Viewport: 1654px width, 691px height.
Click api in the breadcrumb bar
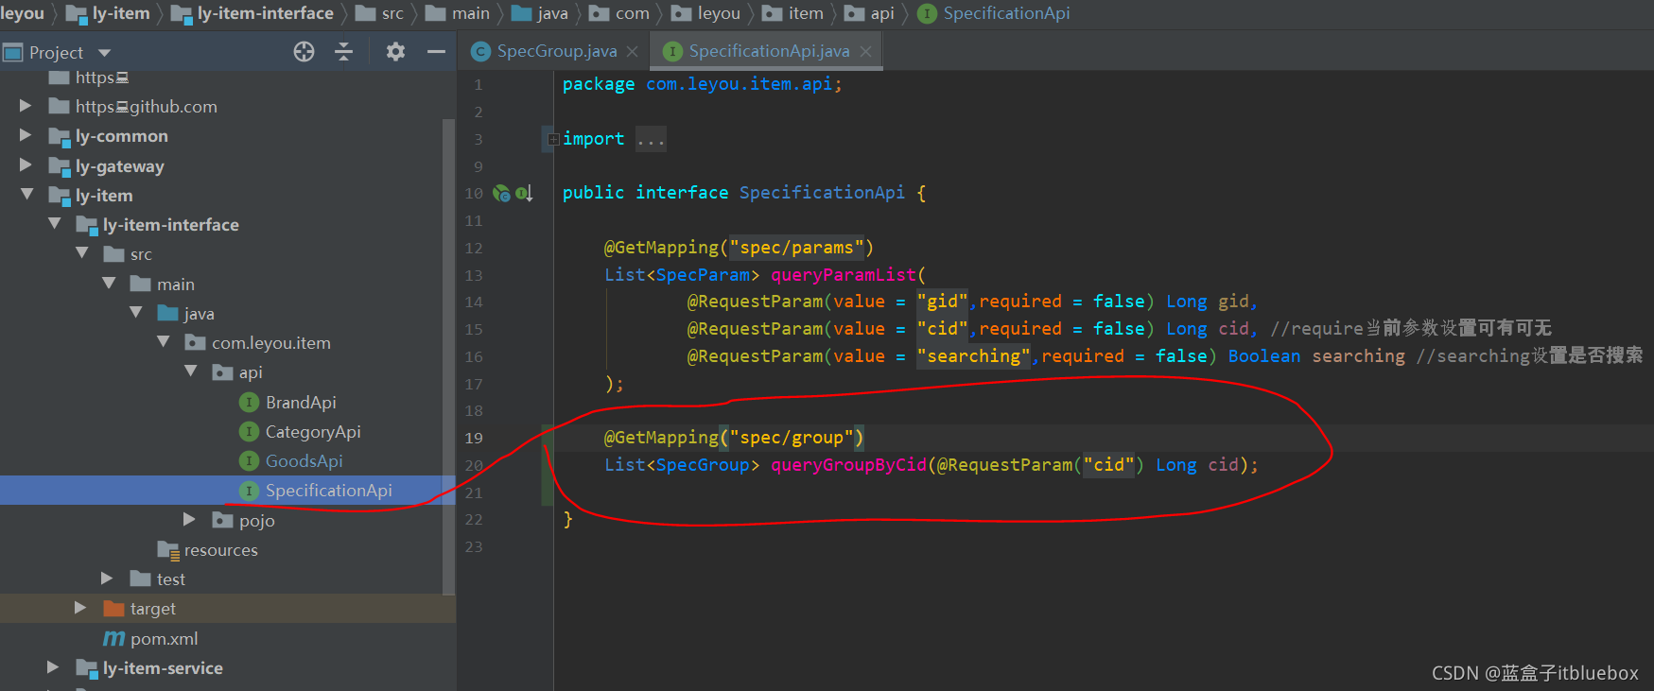click(x=882, y=13)
